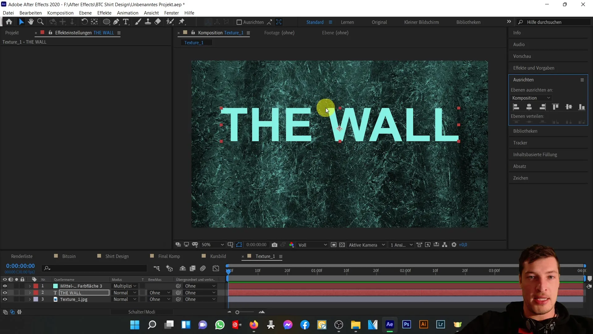Open the Effekte und Vorgaben panel
This screenshot has width=593, height=334.
point(534,68)
